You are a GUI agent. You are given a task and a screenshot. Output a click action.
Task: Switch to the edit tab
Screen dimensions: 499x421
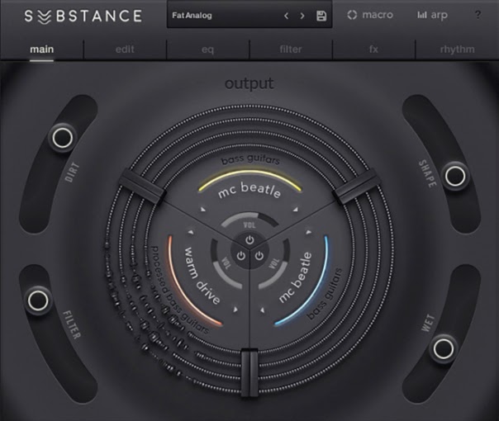tap(125, 50)
